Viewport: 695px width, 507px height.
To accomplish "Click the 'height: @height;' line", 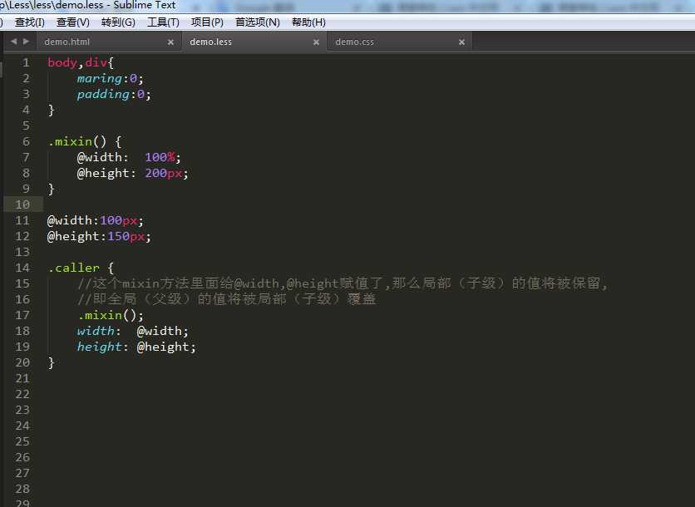I will [x=136, y=347].
